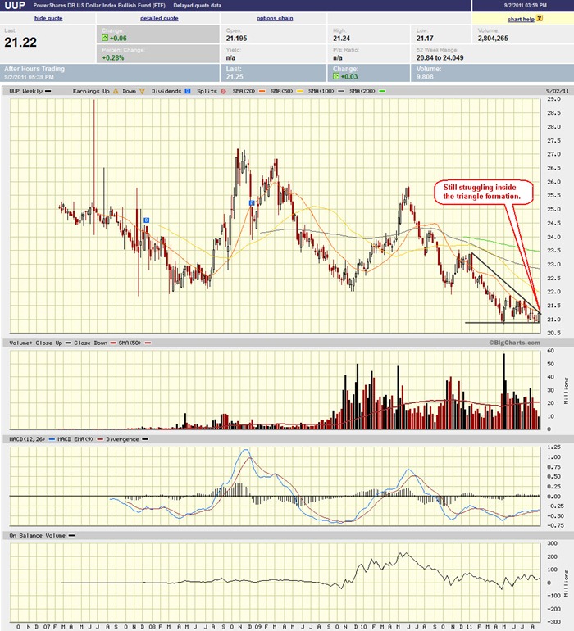The width and height of the screenshot is (574, 631).
Task: Click the chart date 9/02/11
Action: coord(558,91)
